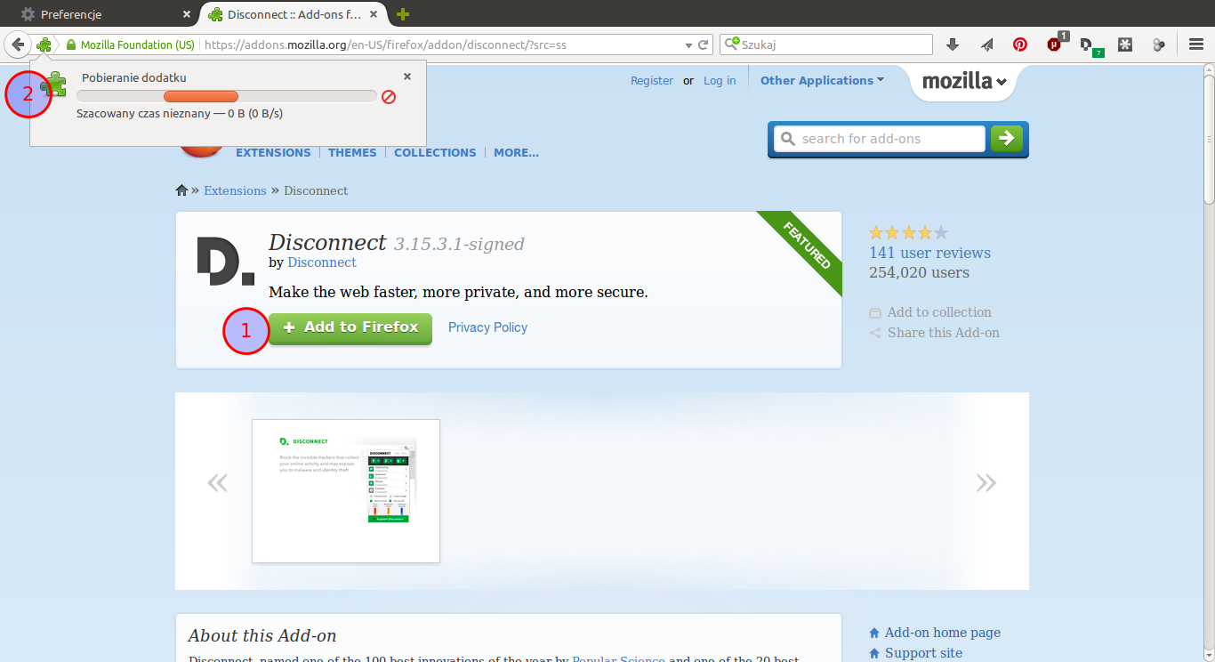Click the green padlock Mozilla Foundation identity
This screenshot has width=1215, height=662.
tap(130, 44)
